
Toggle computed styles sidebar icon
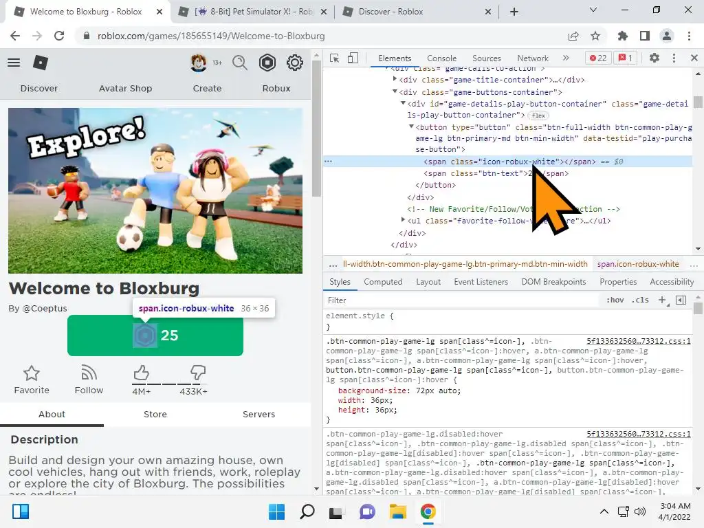681,300
